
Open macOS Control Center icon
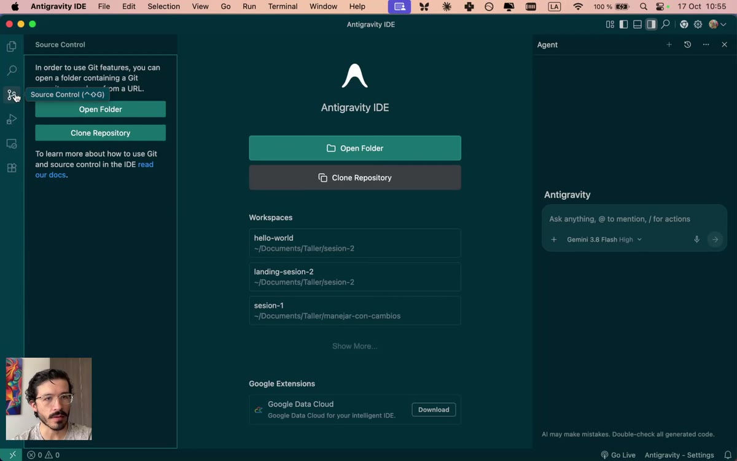coord(660,7)
